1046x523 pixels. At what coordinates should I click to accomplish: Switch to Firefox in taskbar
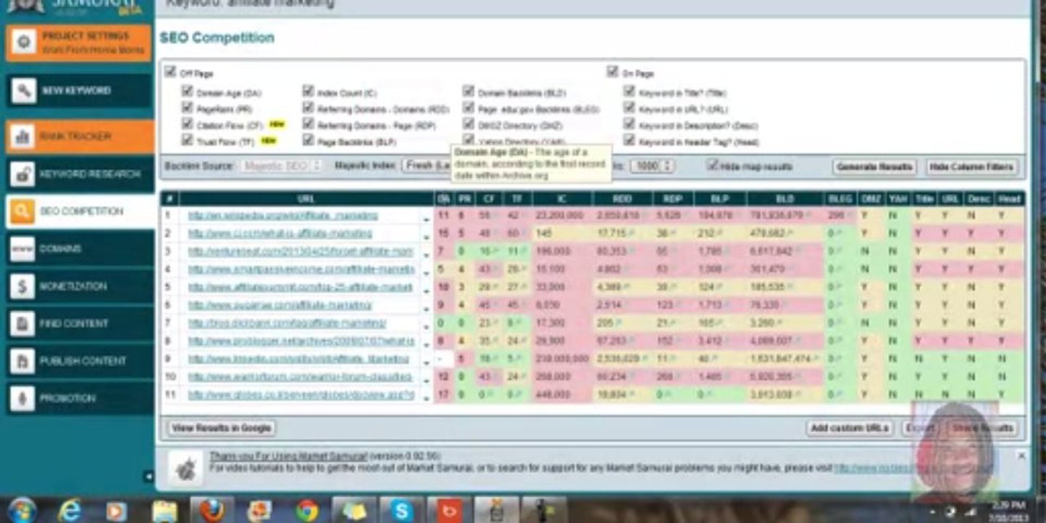tap(212, 511)
